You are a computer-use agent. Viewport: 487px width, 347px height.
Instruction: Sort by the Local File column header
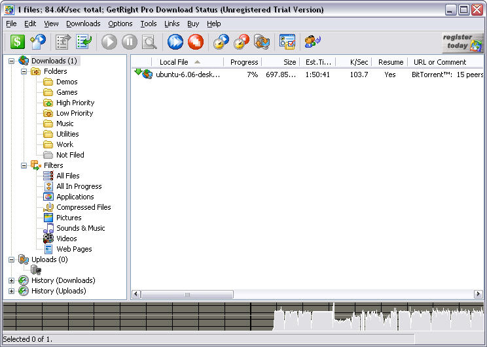tap(187, 62)
